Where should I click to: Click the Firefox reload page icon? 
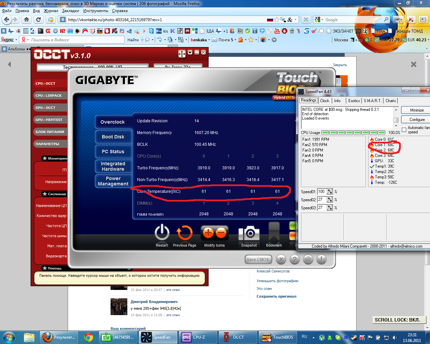click(38, 19)
